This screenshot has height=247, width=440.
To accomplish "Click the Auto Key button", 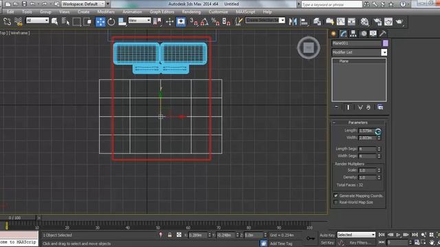I will point(327,235).
